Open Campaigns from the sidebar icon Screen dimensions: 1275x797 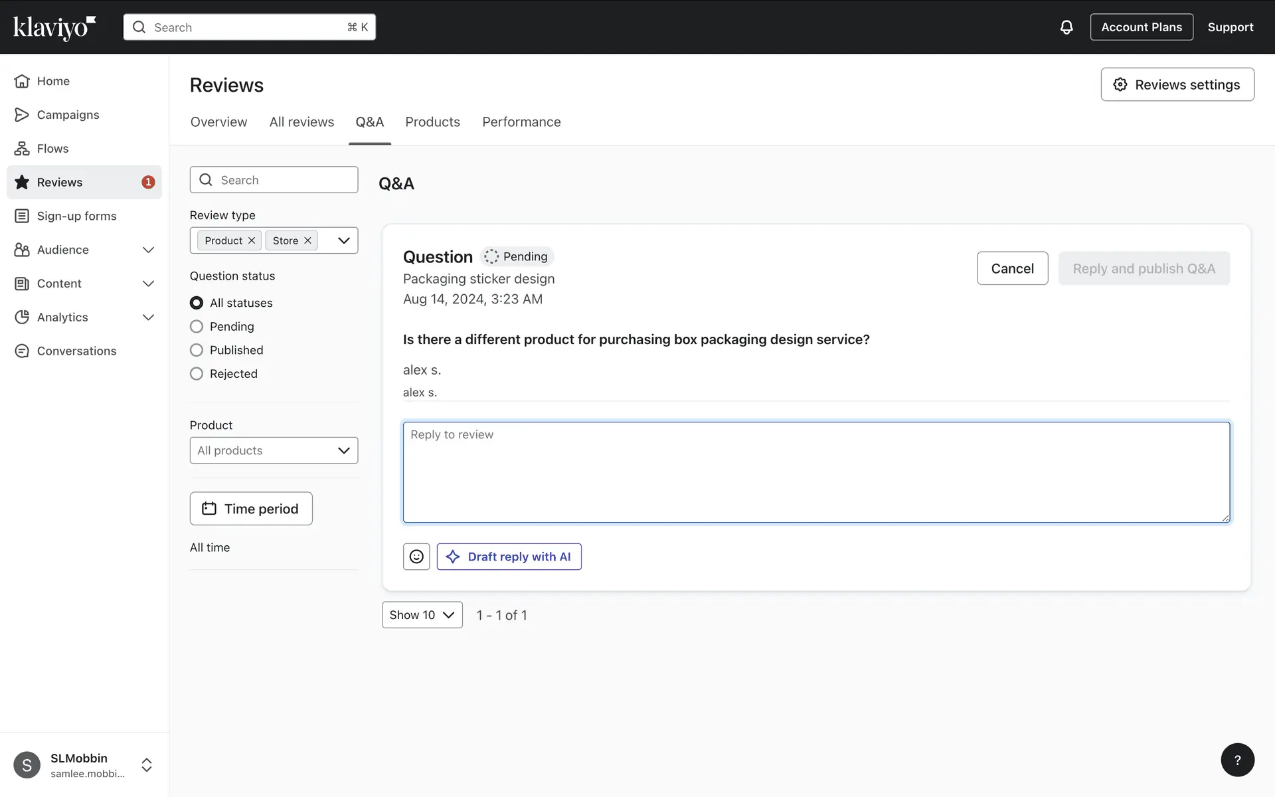point(22,115)
